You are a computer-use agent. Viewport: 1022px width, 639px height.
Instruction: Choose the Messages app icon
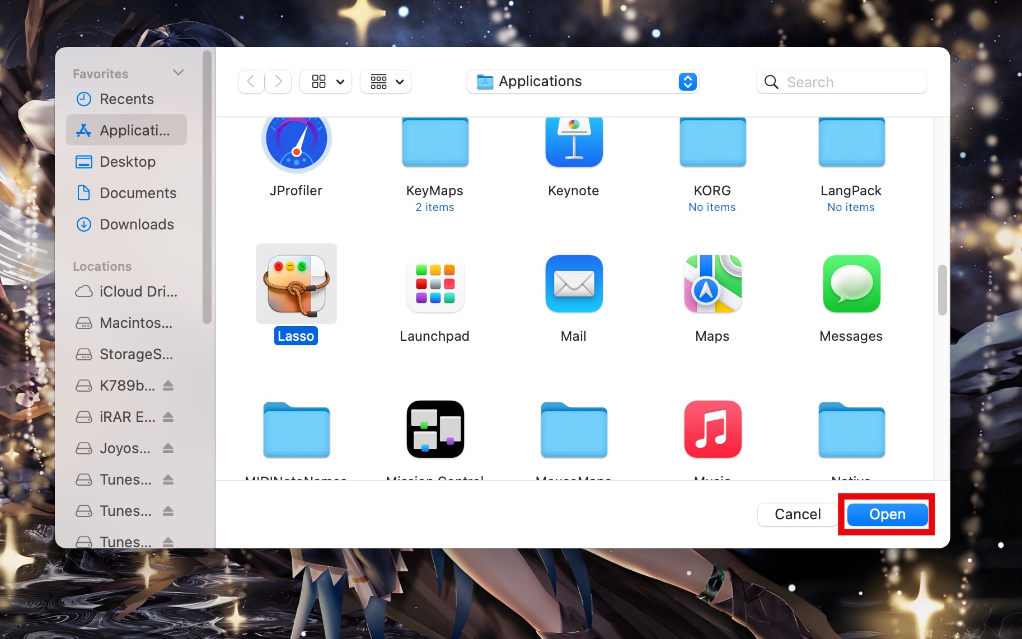851,284
